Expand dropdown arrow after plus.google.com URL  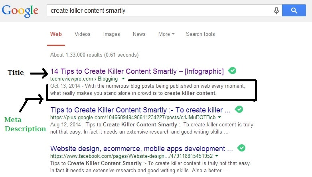(x=219, y=117)
